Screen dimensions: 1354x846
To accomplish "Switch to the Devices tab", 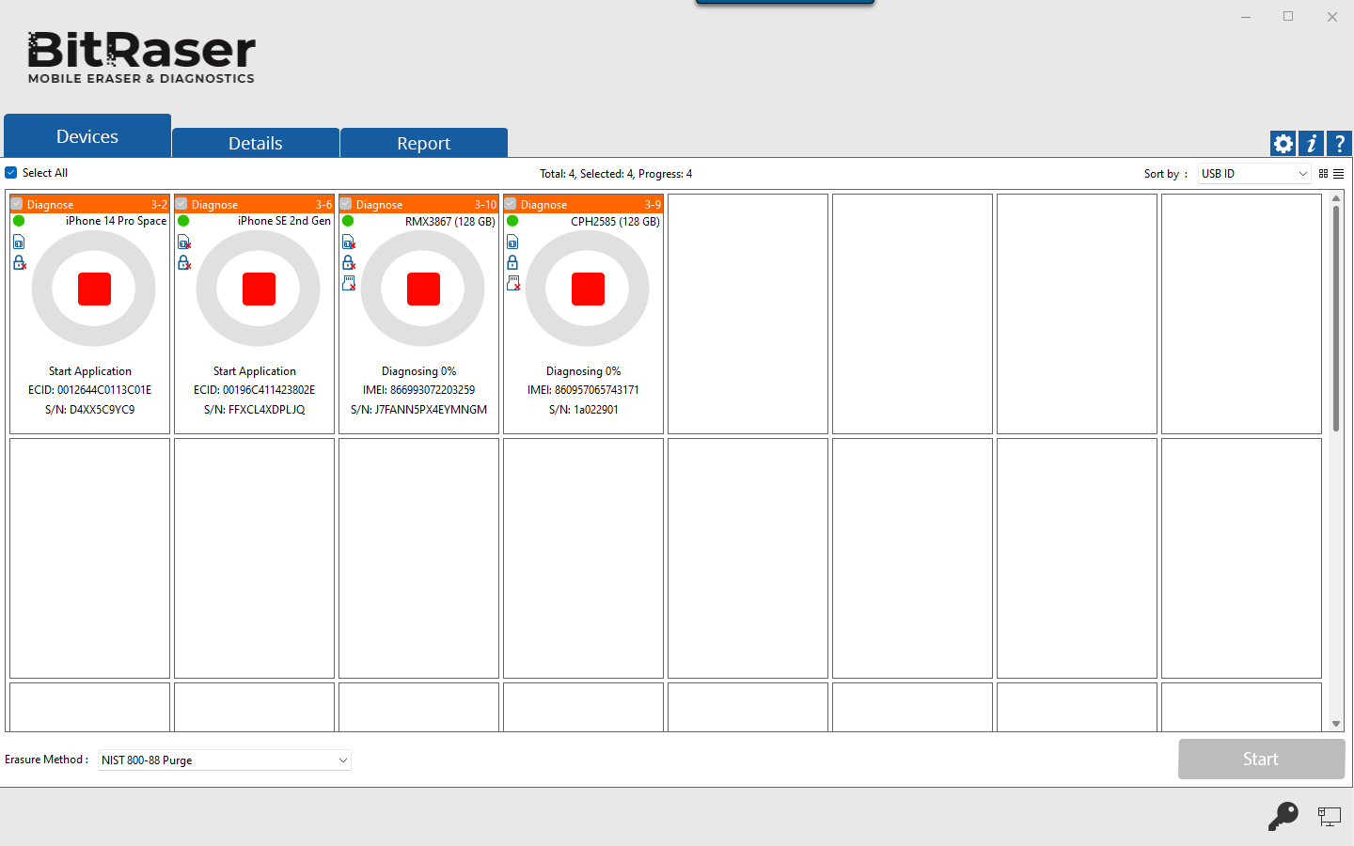I will [x=87, y=136].
